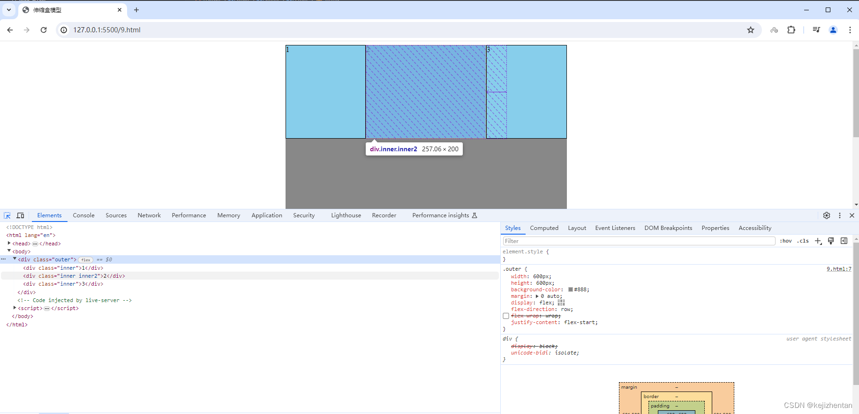The width and height of the screenshot is (859, 414).
Task: Toggle the .cls class editor button
Action: click(803, 241)
